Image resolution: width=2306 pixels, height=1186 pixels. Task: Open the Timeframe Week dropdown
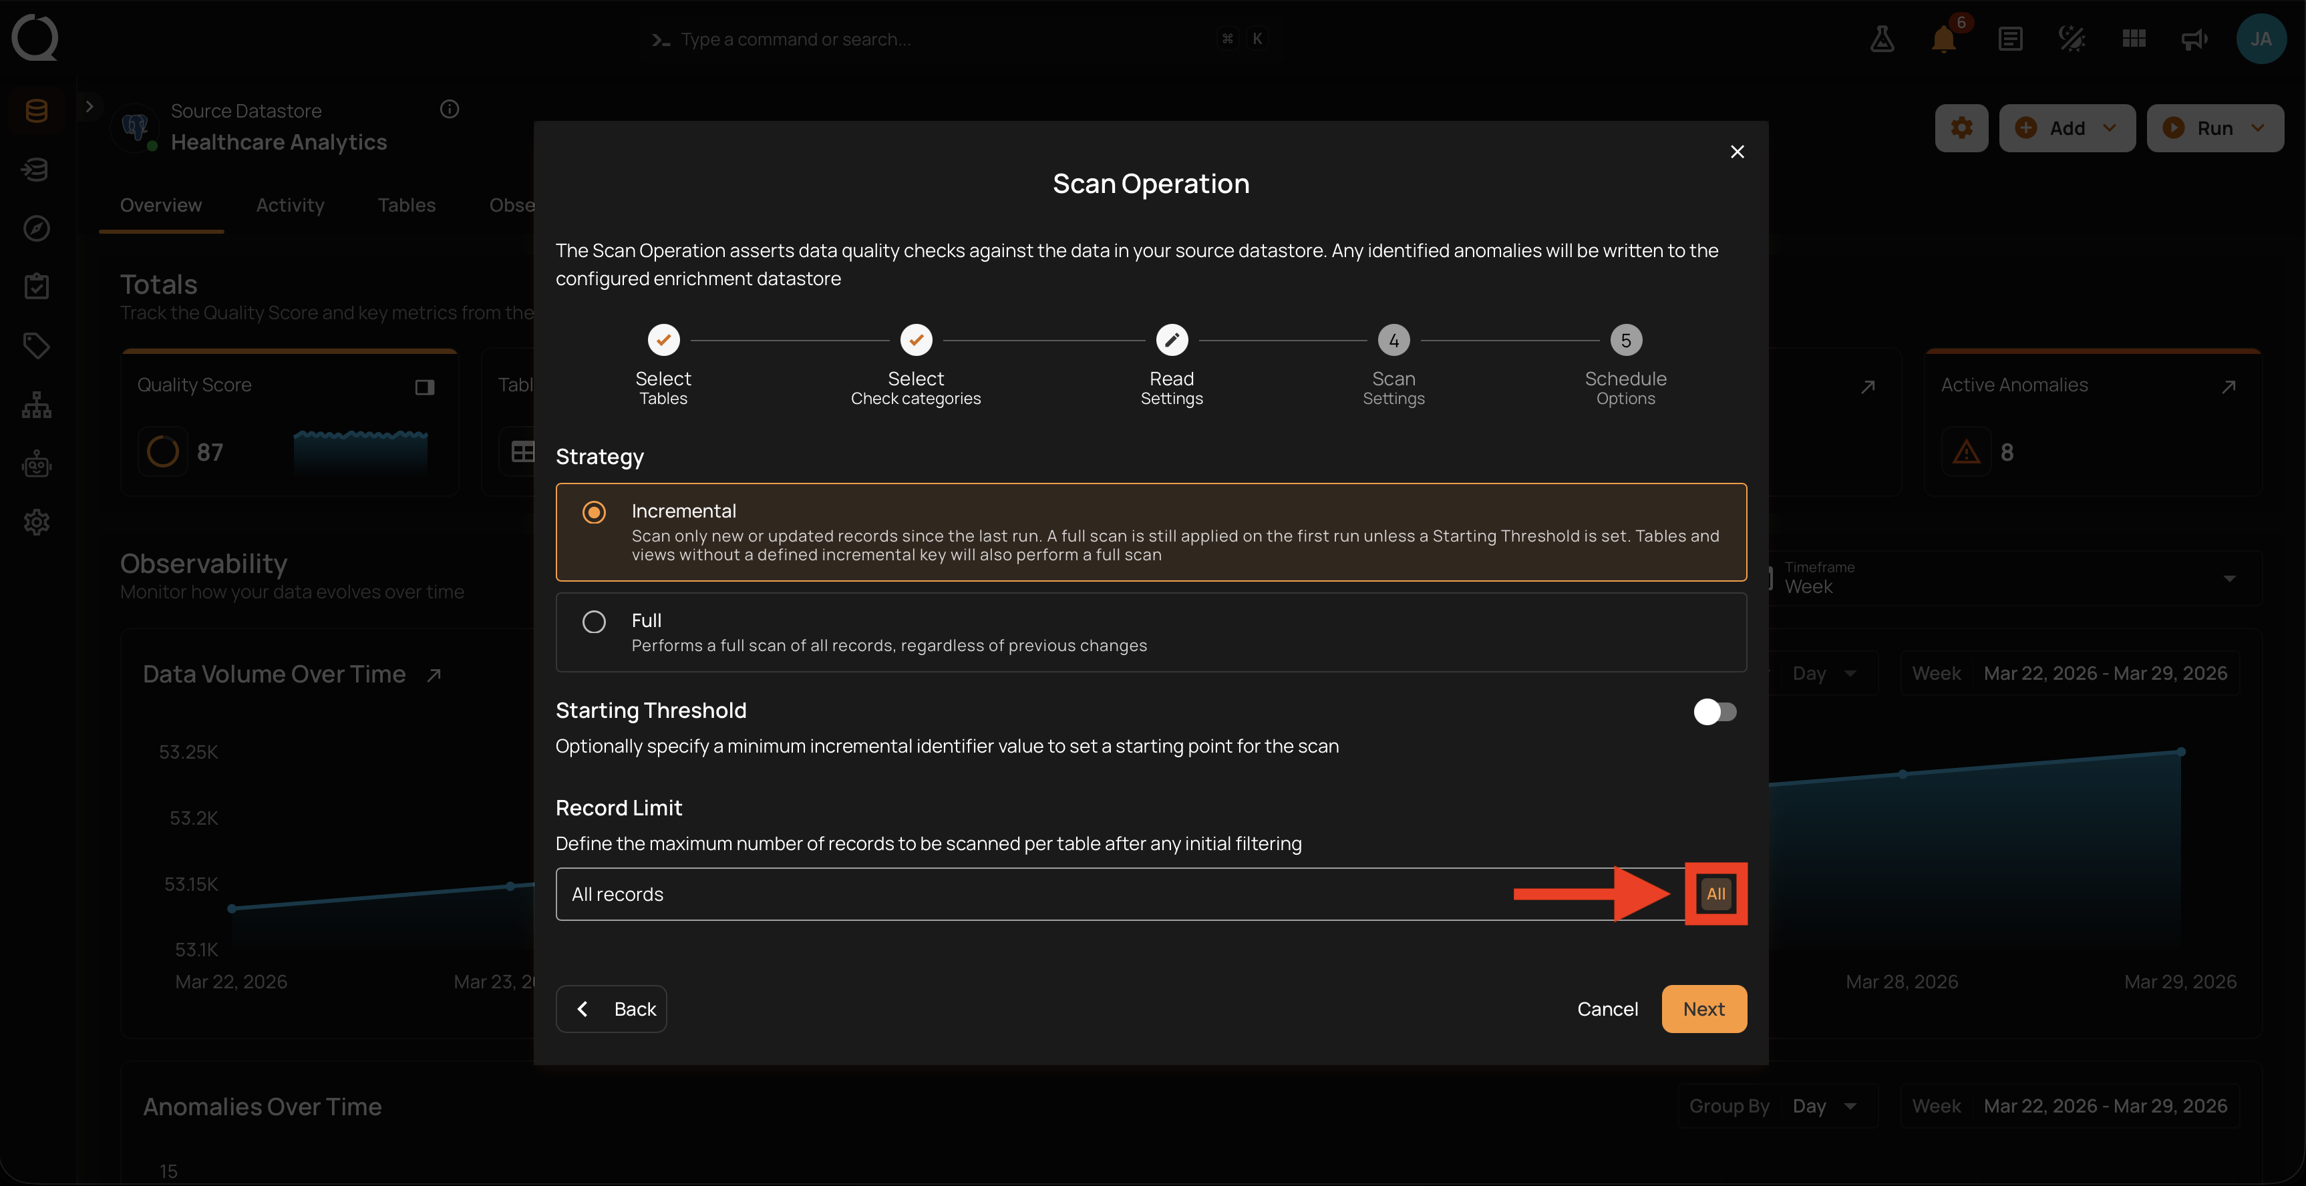2005,578
